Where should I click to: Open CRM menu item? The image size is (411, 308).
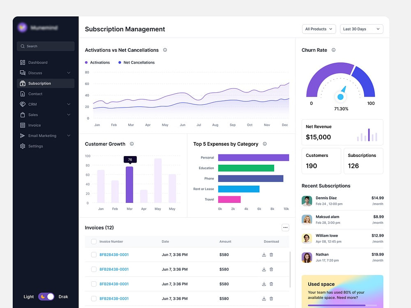[46, 104]
